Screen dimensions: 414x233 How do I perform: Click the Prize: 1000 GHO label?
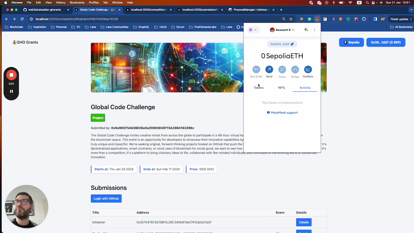tap(202, 169)
